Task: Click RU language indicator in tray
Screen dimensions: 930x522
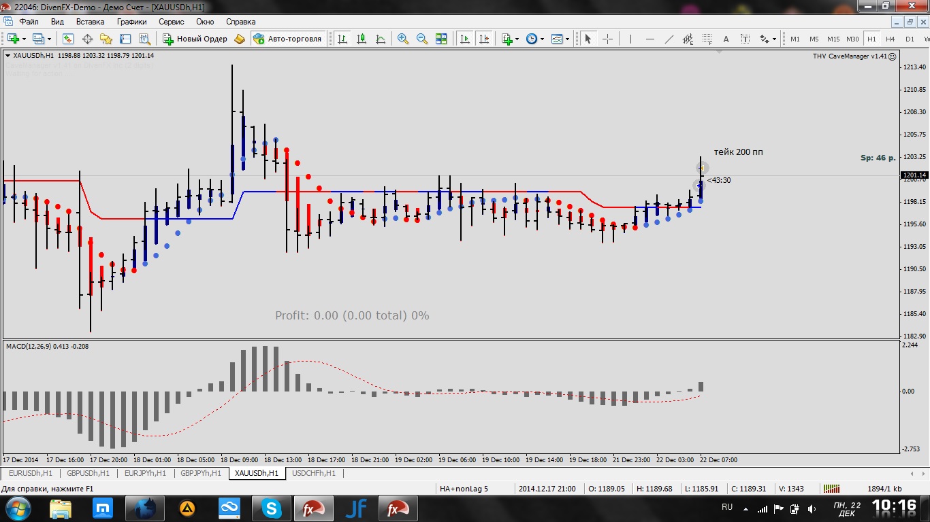Action: click(727, 508)
